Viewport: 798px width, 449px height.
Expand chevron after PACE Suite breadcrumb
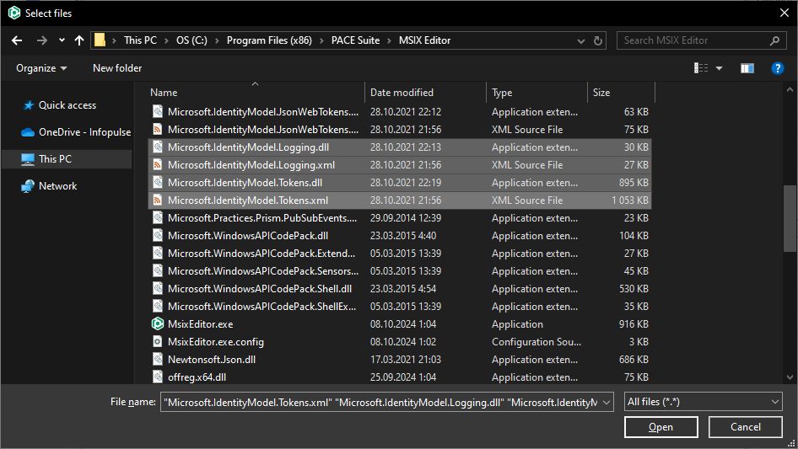click(x=390, y=40)
